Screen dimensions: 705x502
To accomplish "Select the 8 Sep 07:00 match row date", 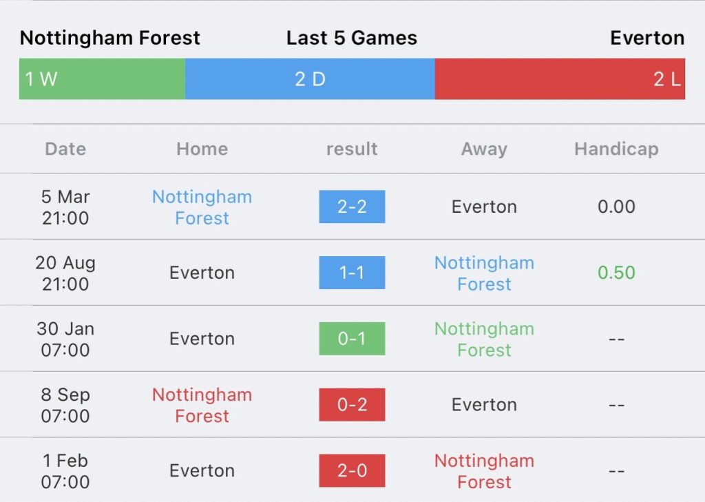I will coord(65,405).
